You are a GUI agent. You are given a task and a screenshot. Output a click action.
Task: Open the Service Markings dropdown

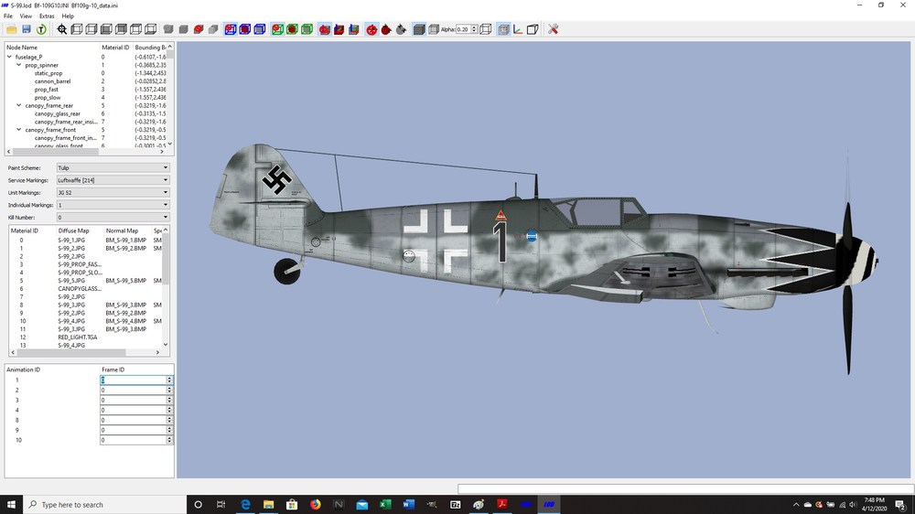tap(113, 180)
